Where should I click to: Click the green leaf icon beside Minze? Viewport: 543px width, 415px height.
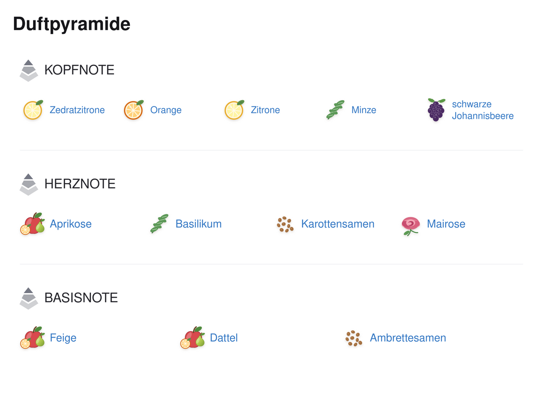335,110
